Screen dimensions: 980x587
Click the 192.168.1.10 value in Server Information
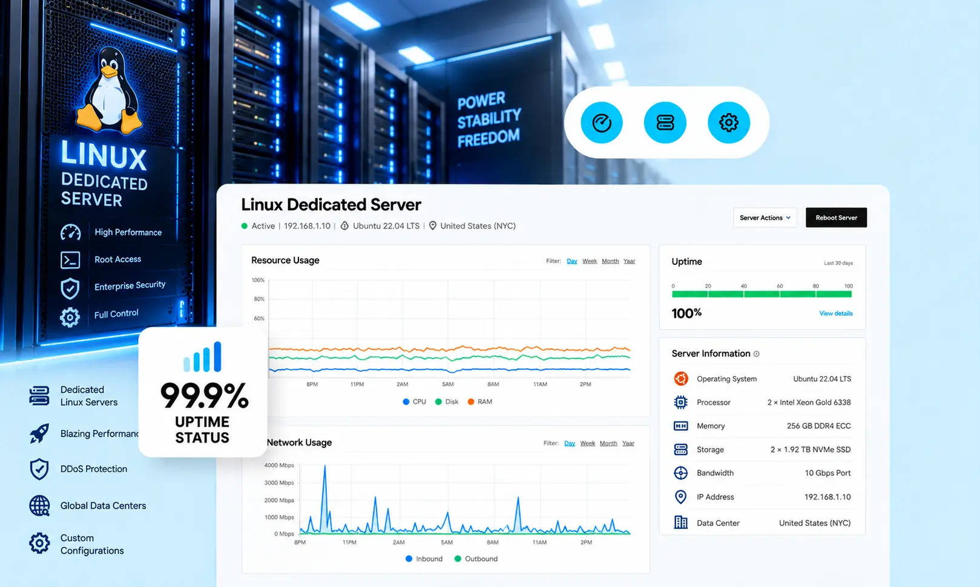click(x=827, y=497)
